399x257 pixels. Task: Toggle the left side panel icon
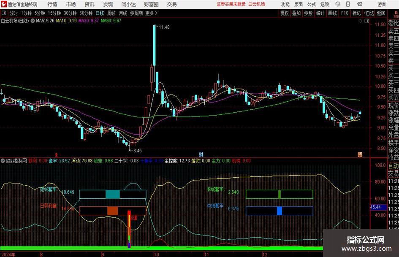(3, 13)
